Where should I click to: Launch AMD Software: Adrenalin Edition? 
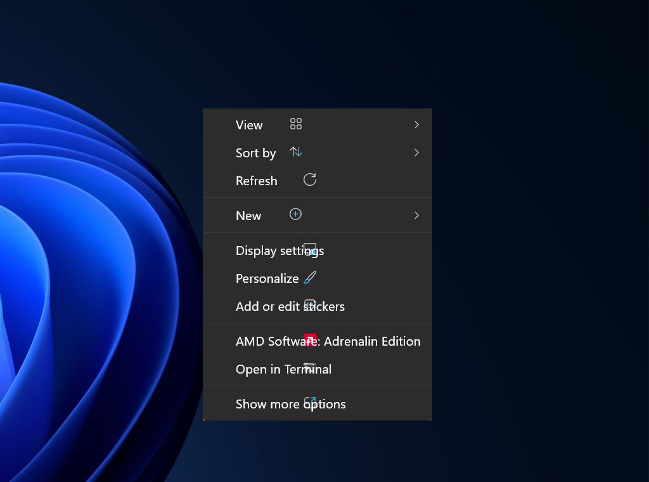pyautogui.click(x=318, y=341)
